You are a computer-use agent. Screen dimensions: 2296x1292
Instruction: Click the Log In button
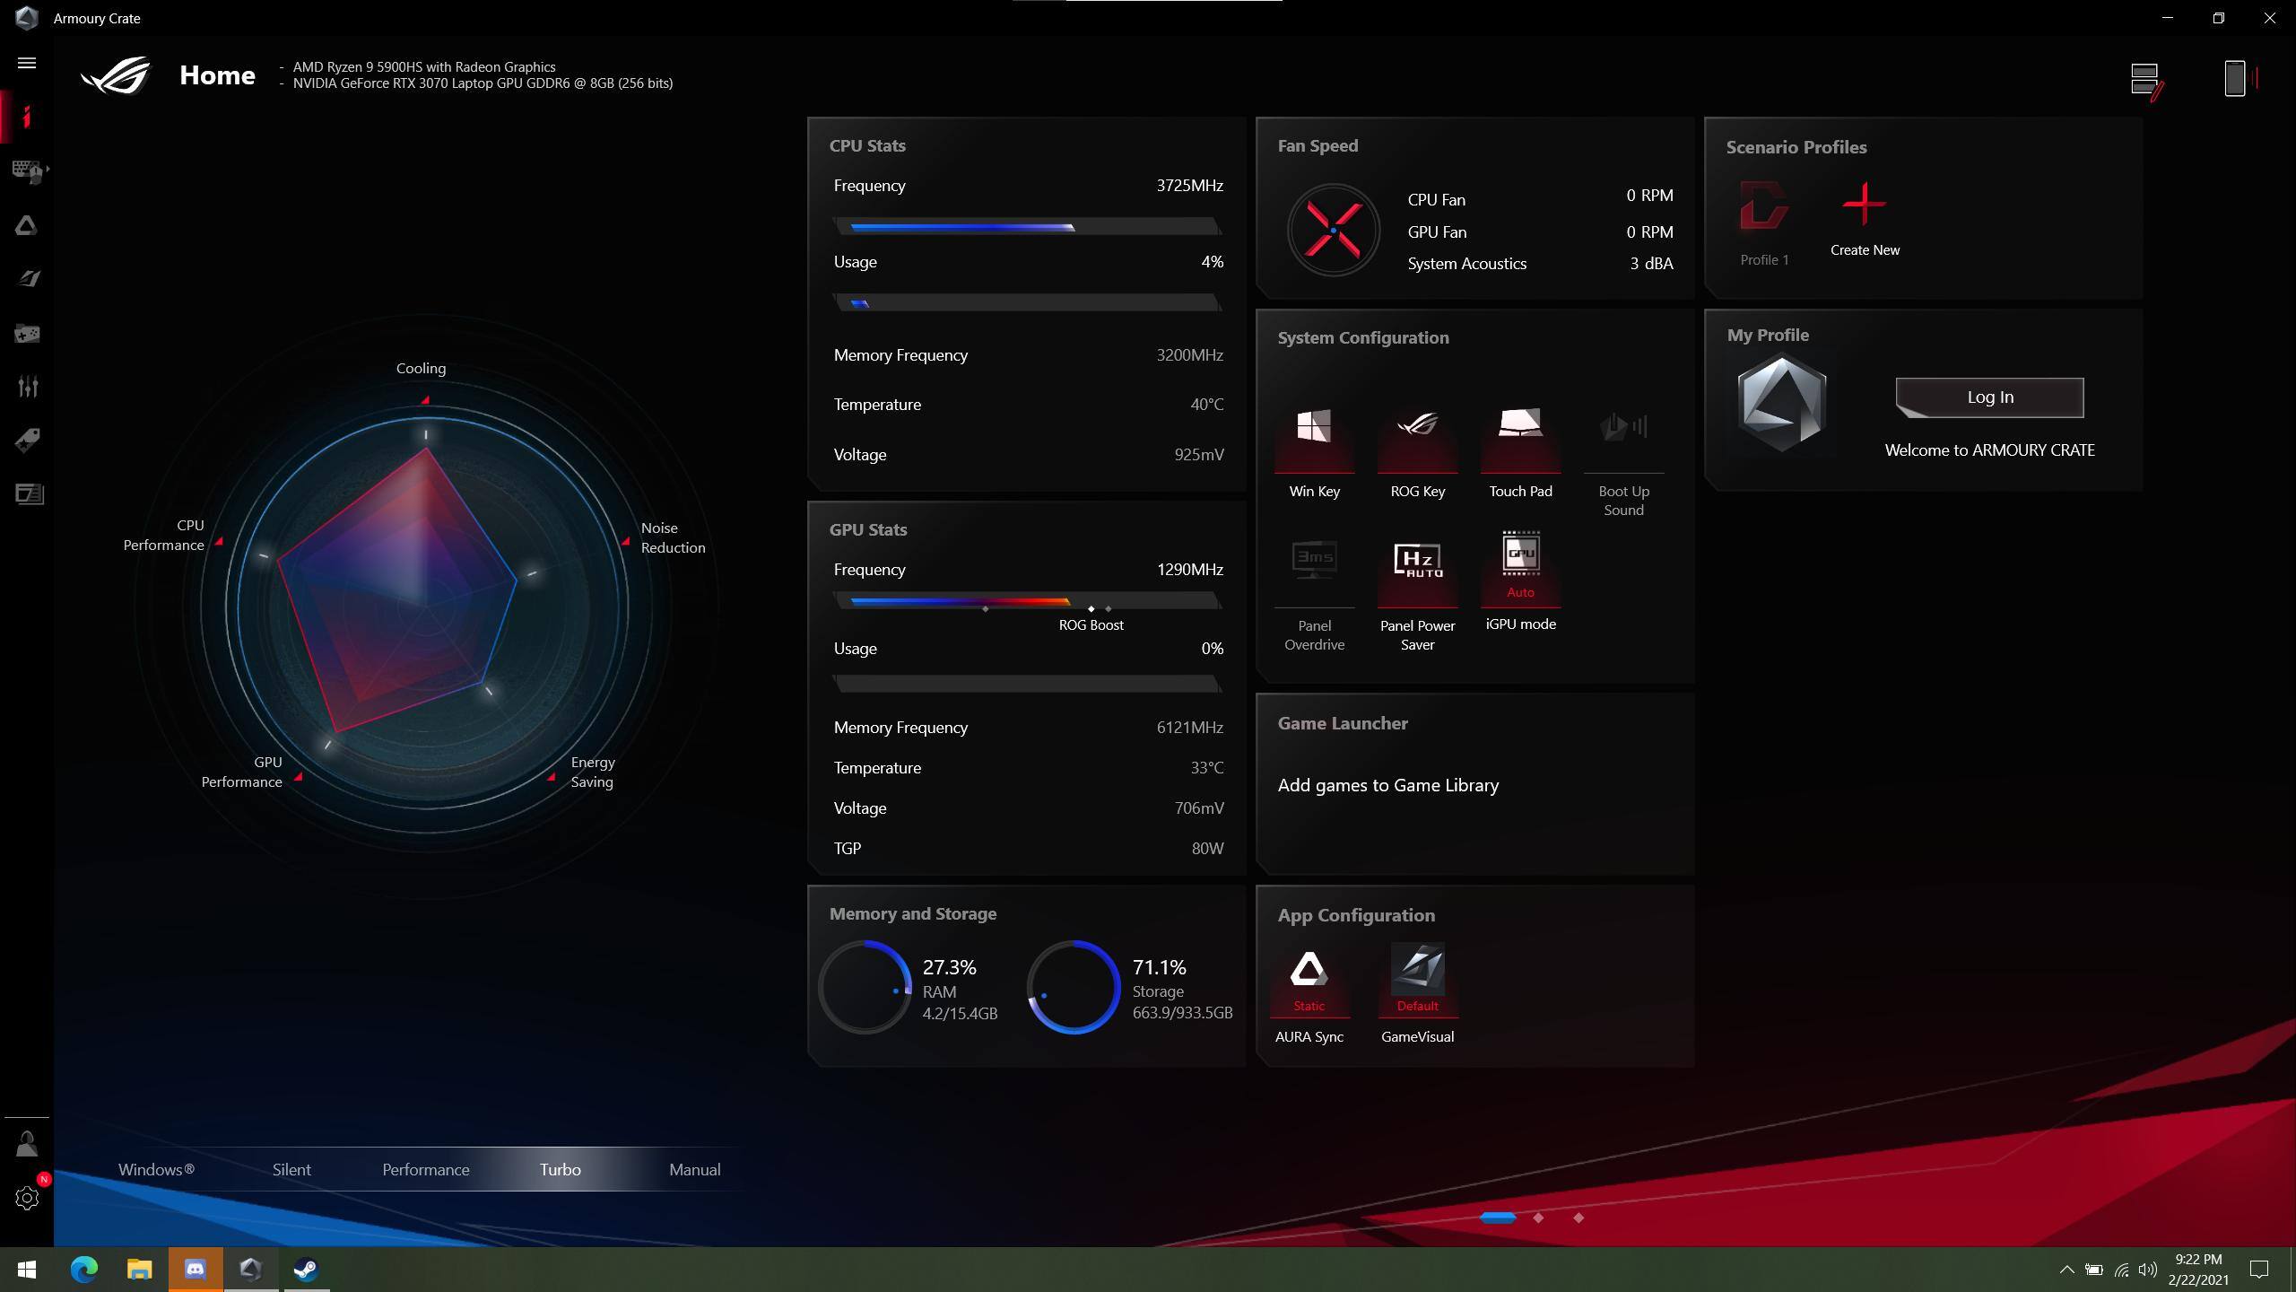pos(1989,397)
